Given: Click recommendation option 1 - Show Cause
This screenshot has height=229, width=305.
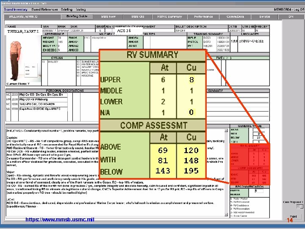Looking at the screenshot, I should [238, 216].
